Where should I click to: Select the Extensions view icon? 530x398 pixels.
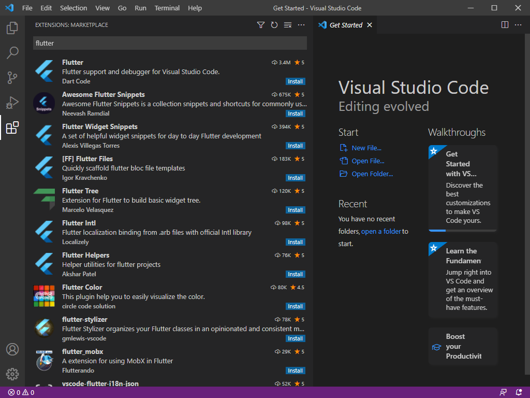[x=12, y=127]
